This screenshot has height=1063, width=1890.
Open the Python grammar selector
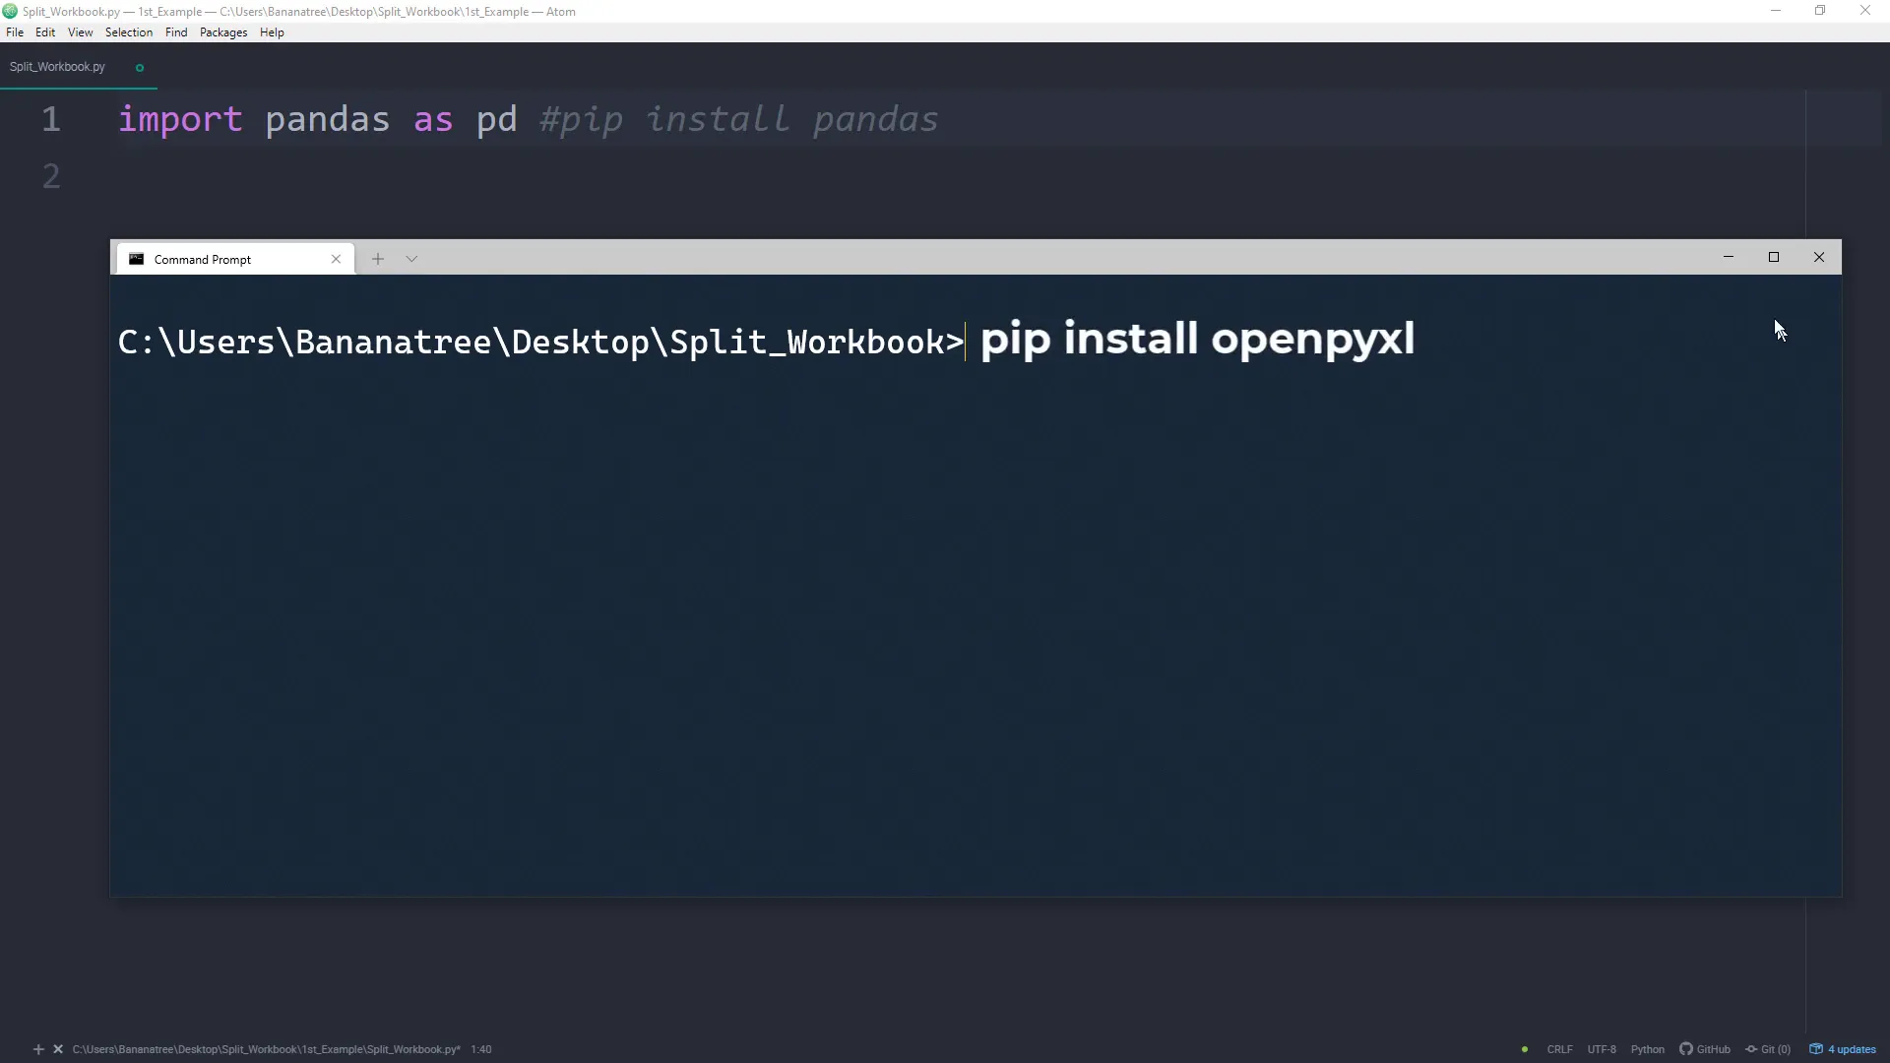point(1648,1049)
